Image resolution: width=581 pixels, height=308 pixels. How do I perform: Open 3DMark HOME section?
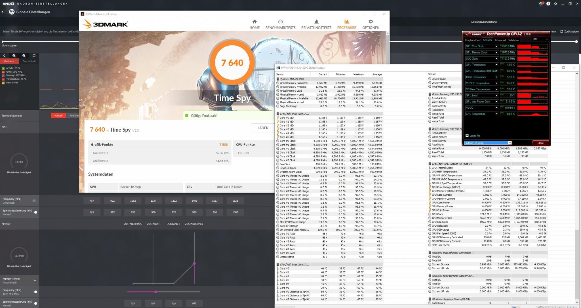click(x=254, y=24)
